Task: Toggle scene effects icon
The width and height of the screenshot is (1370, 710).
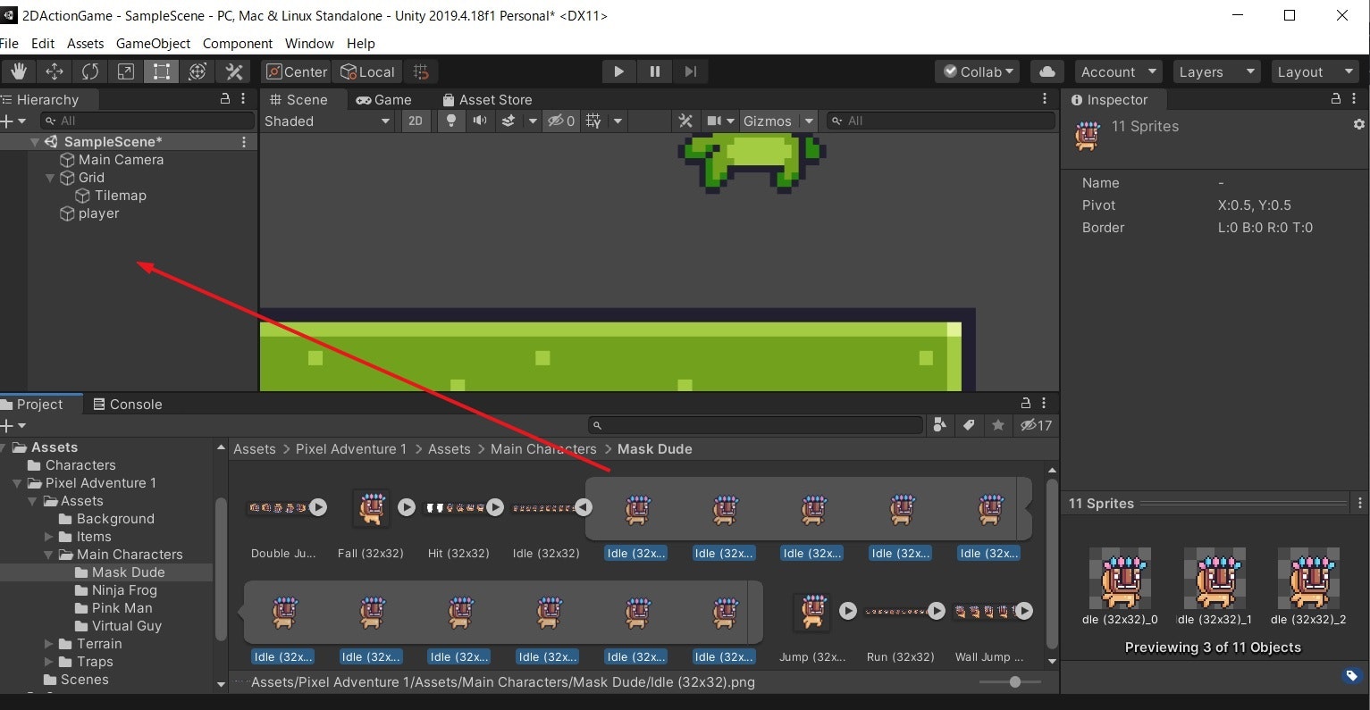Action: pyautogui.click(x=508, y=121)
